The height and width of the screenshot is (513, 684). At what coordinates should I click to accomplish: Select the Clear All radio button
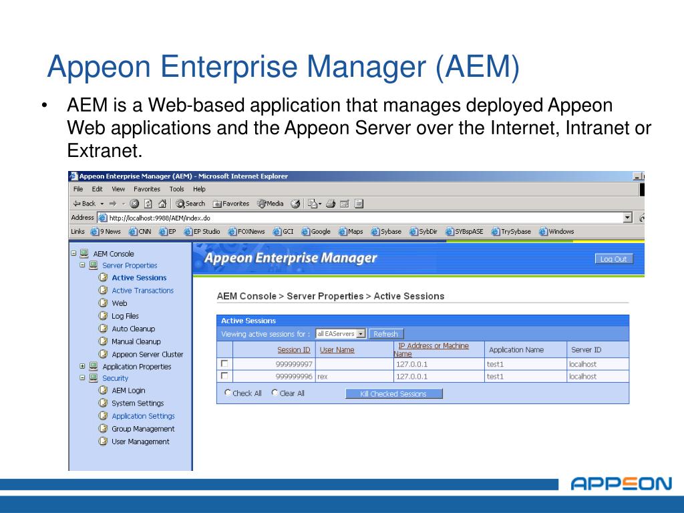click(275, 393)
